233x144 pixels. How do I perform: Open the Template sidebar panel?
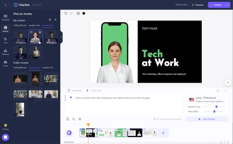pos(5,18)
